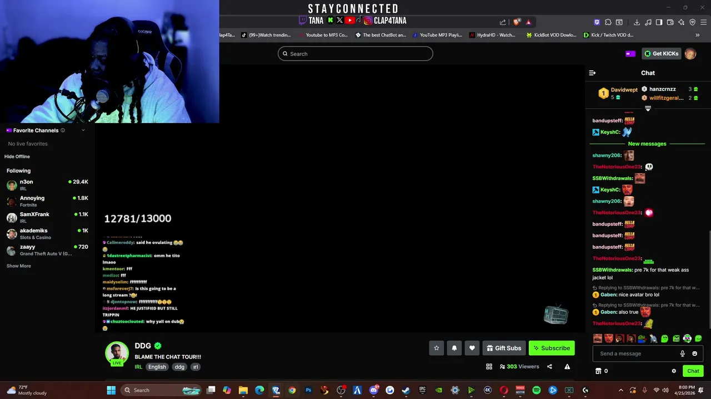Image resolution: width=711 pixels, height=399 pixels.
Task: Click the Favorite Channels info icon
Action: [63, 130]
